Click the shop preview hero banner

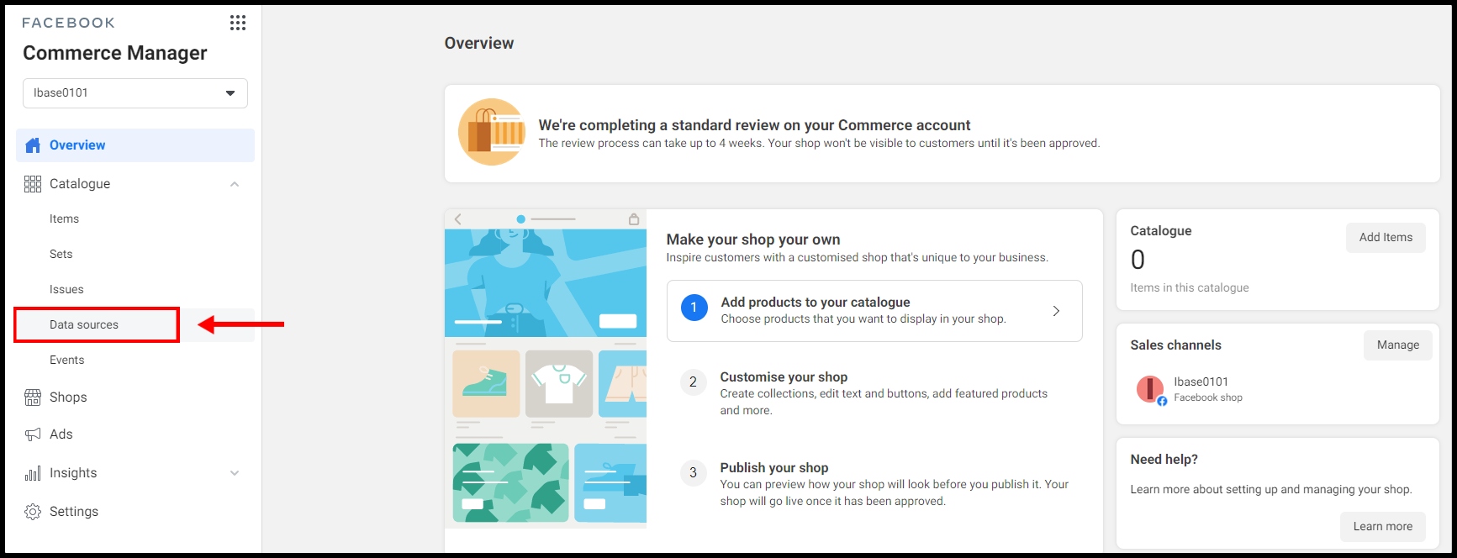pos(546,283)
